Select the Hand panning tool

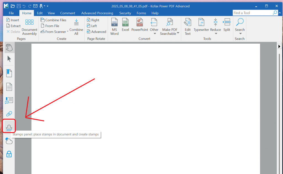pyautogui.click(x=9, y=47)
